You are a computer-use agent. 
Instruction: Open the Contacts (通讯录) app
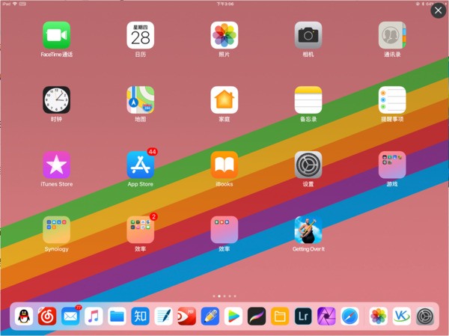click(392, 34)
